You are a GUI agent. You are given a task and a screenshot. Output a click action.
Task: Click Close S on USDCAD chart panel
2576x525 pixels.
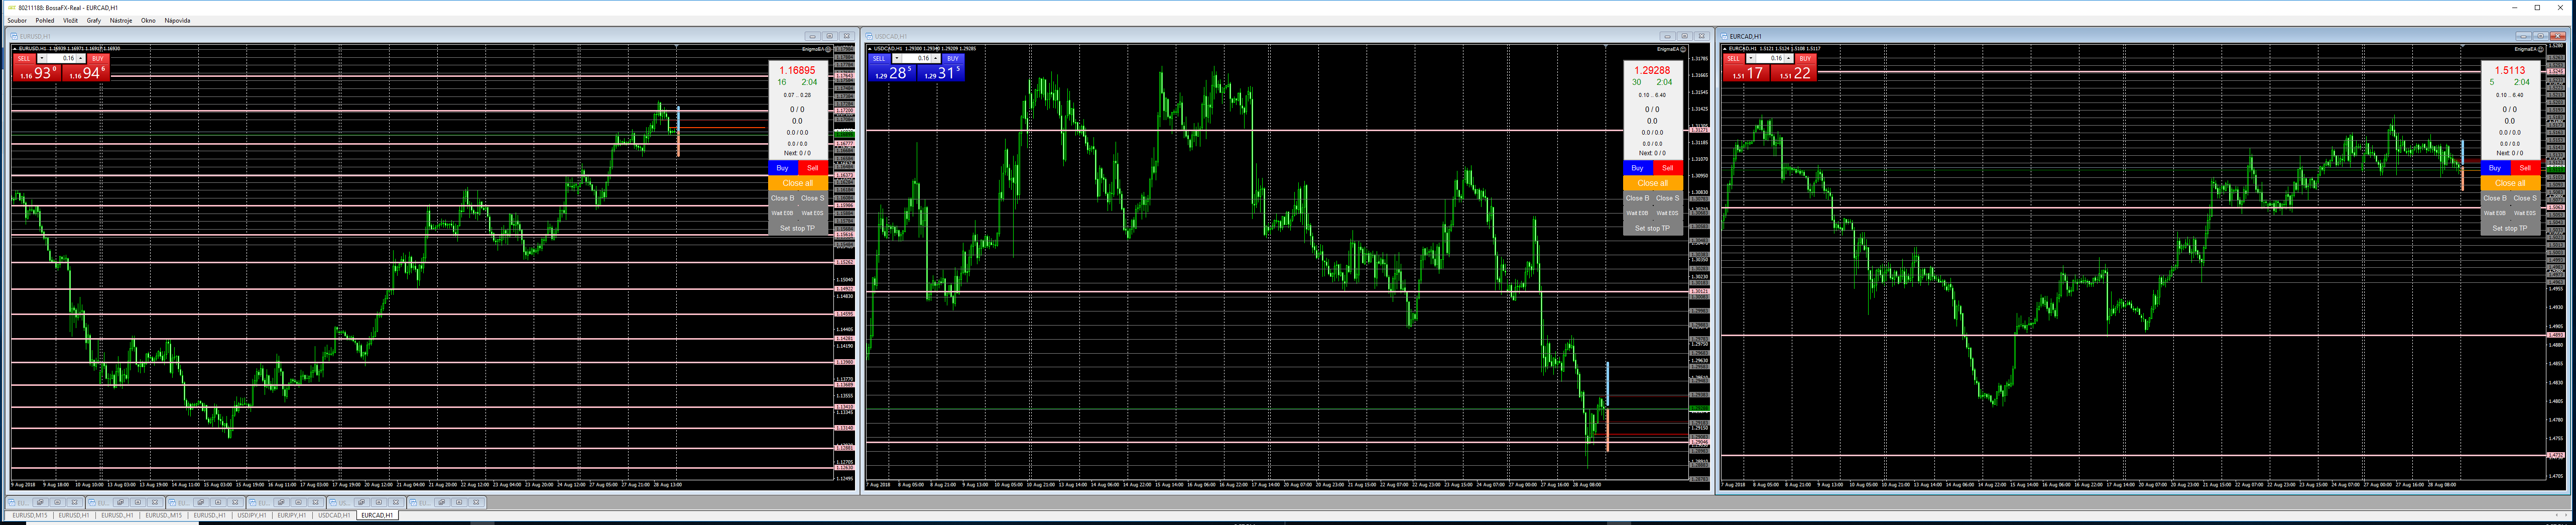pos(1668,198)
